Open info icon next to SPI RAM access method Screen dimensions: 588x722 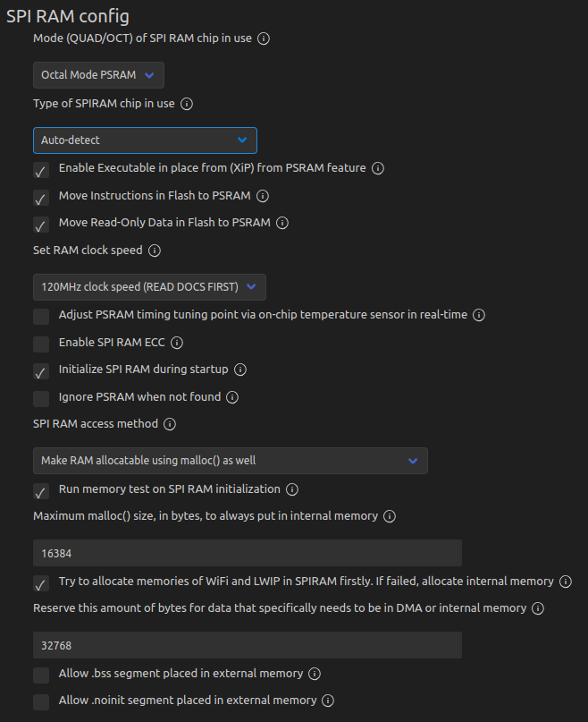(x=169, y=424)
